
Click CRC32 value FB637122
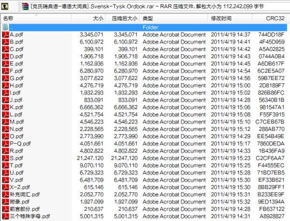point(272,209)
